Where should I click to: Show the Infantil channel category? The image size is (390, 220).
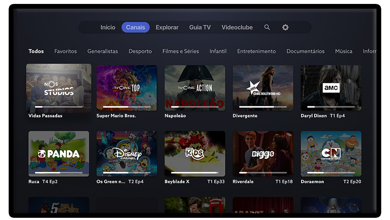click(218, 51)
